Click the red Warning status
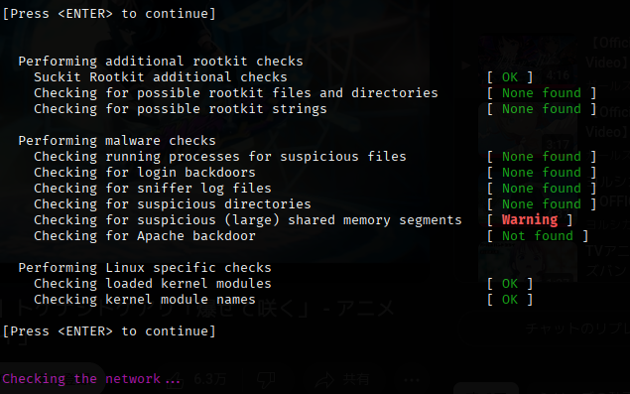The width and height of the screenshot is (630, 394). click(x=530, y=220)
